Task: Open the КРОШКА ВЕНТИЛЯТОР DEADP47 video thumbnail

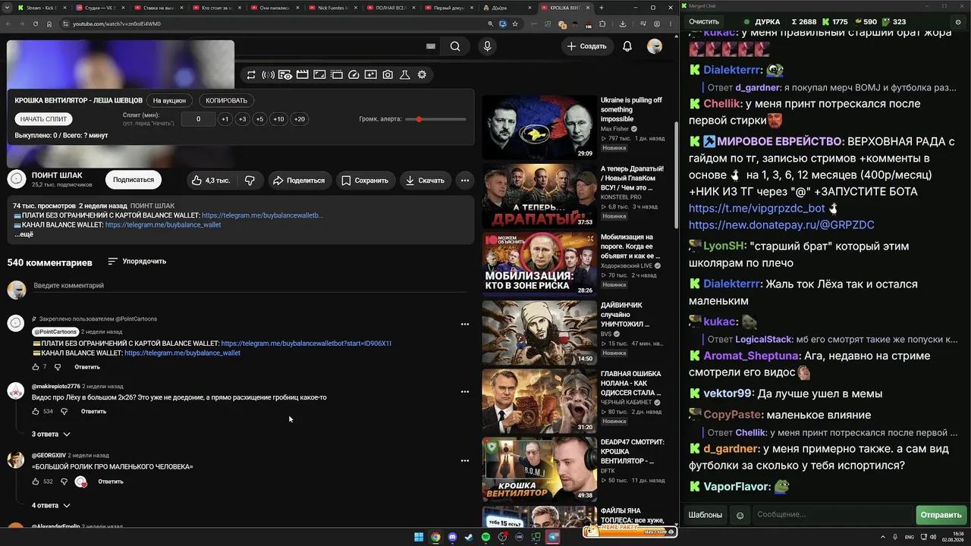Action: point(539,469)
